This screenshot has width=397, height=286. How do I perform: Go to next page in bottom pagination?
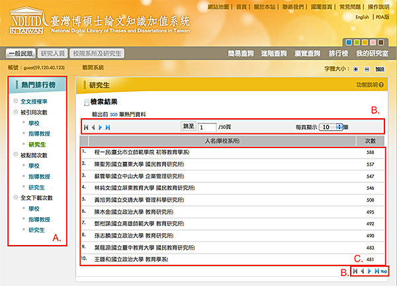click(x=369, y=271)
